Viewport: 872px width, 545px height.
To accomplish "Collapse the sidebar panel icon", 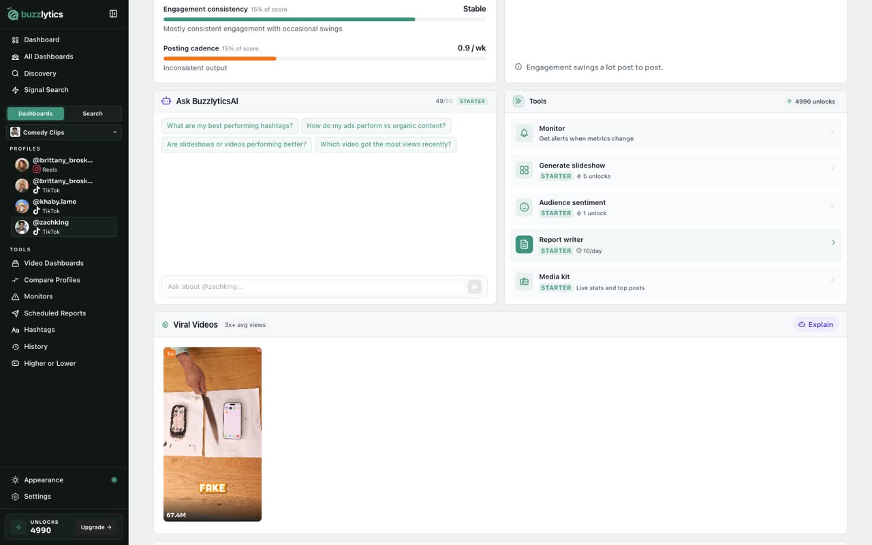I will (x=113, y=14).
